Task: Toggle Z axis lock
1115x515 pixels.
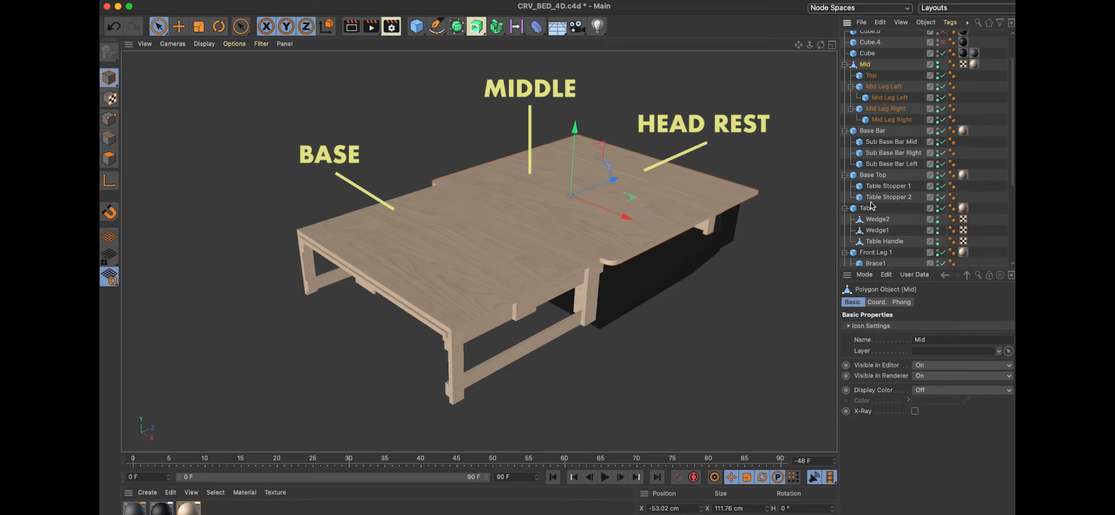Action: 306,26
